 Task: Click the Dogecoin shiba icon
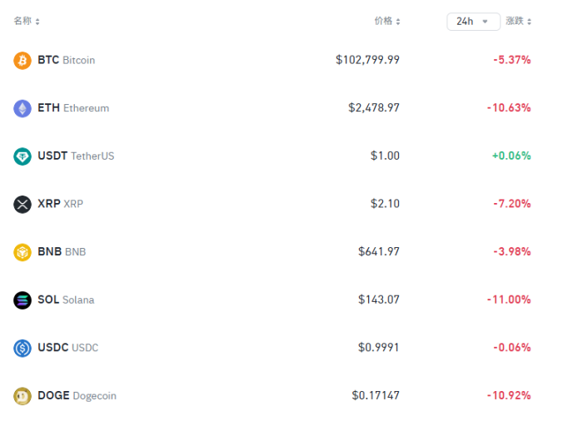(x=22, y=396)
